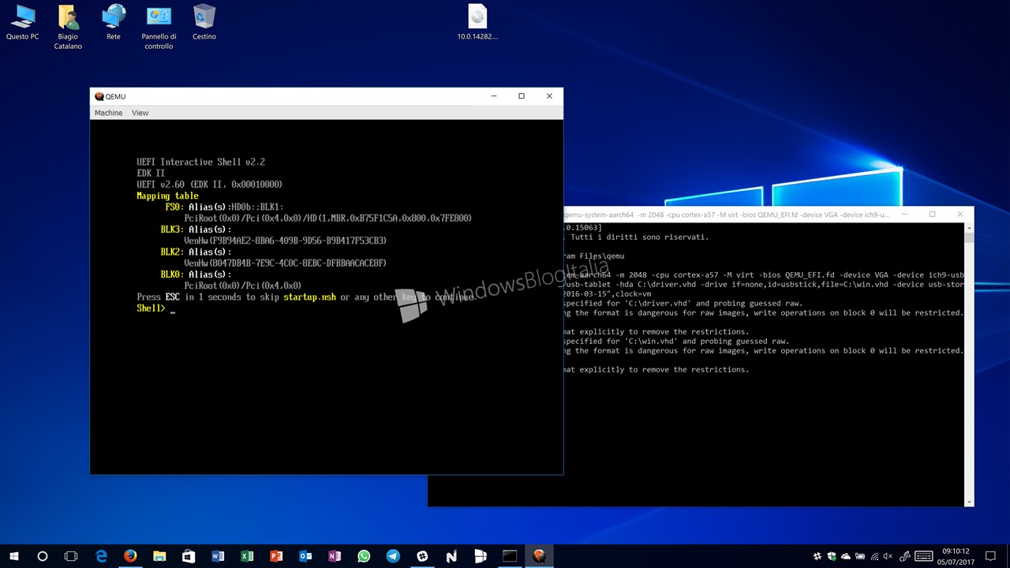Click command prompt scrollbar down arrow
1010x568 pixels.
tap(969, 502)
